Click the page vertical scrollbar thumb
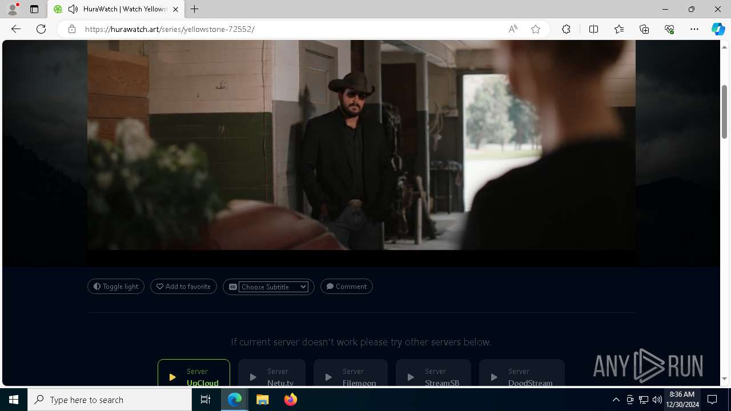 point(724,111)
